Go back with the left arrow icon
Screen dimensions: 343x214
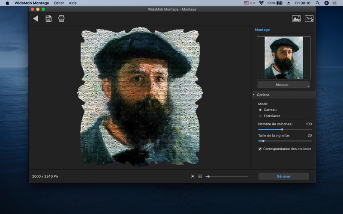tap(36, 18)
